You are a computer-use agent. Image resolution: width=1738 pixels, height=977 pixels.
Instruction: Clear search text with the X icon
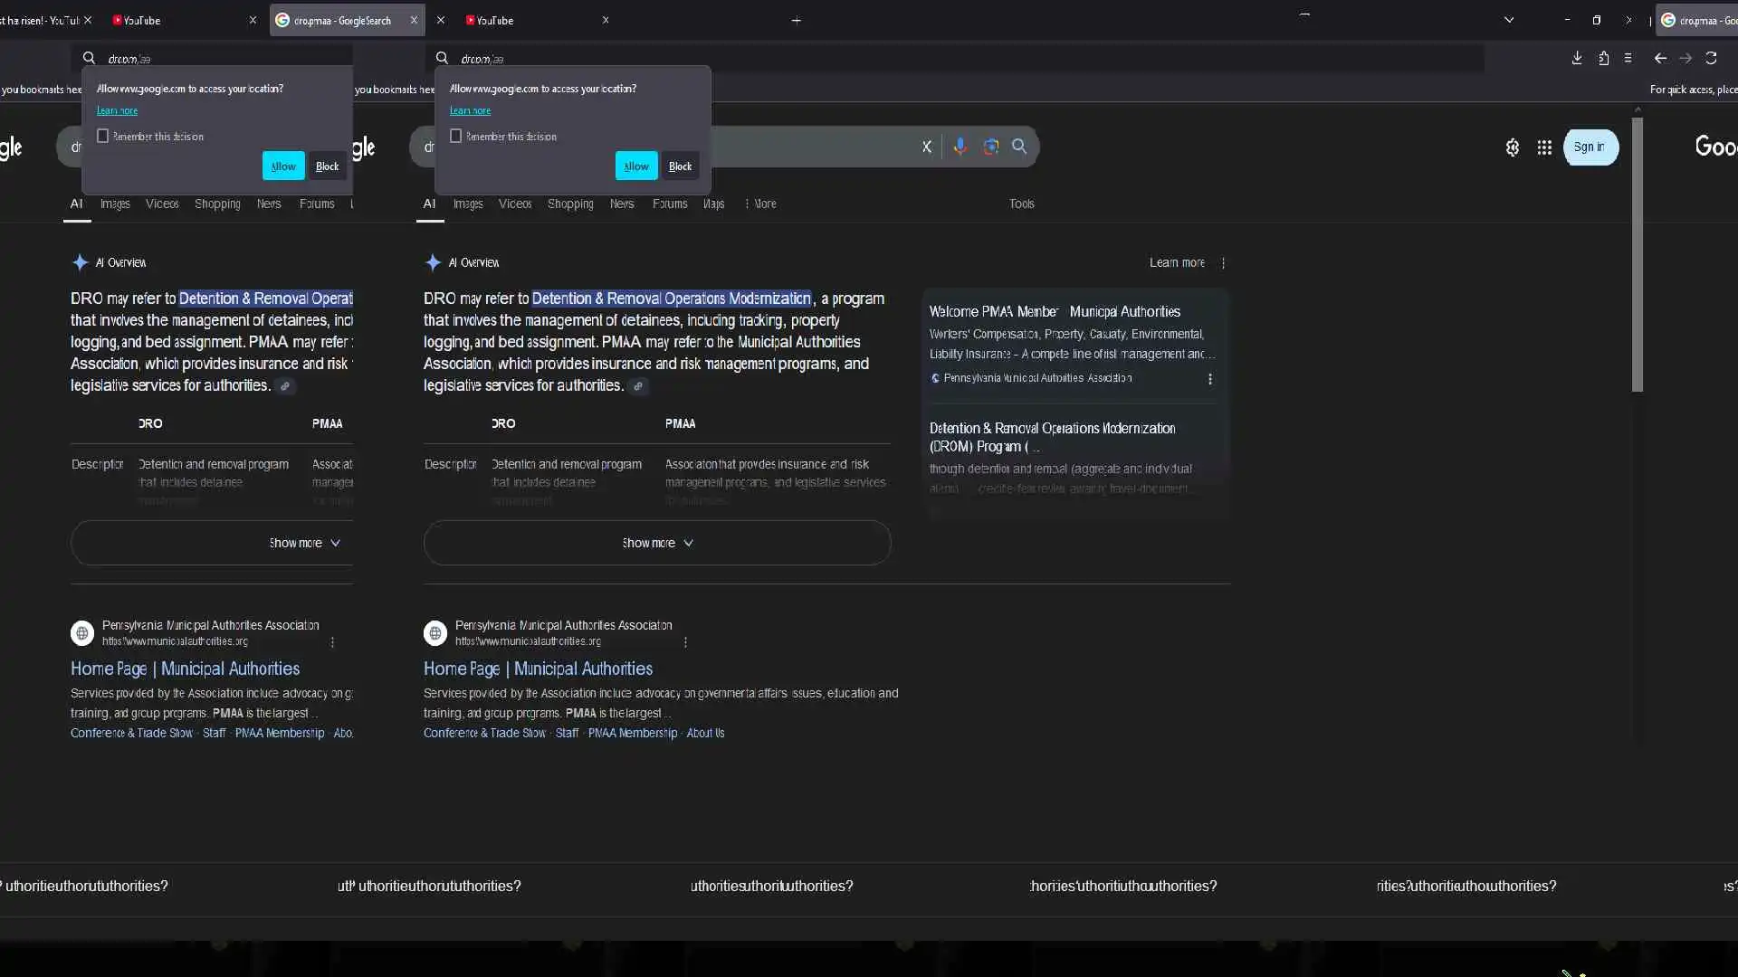(926, 147)
